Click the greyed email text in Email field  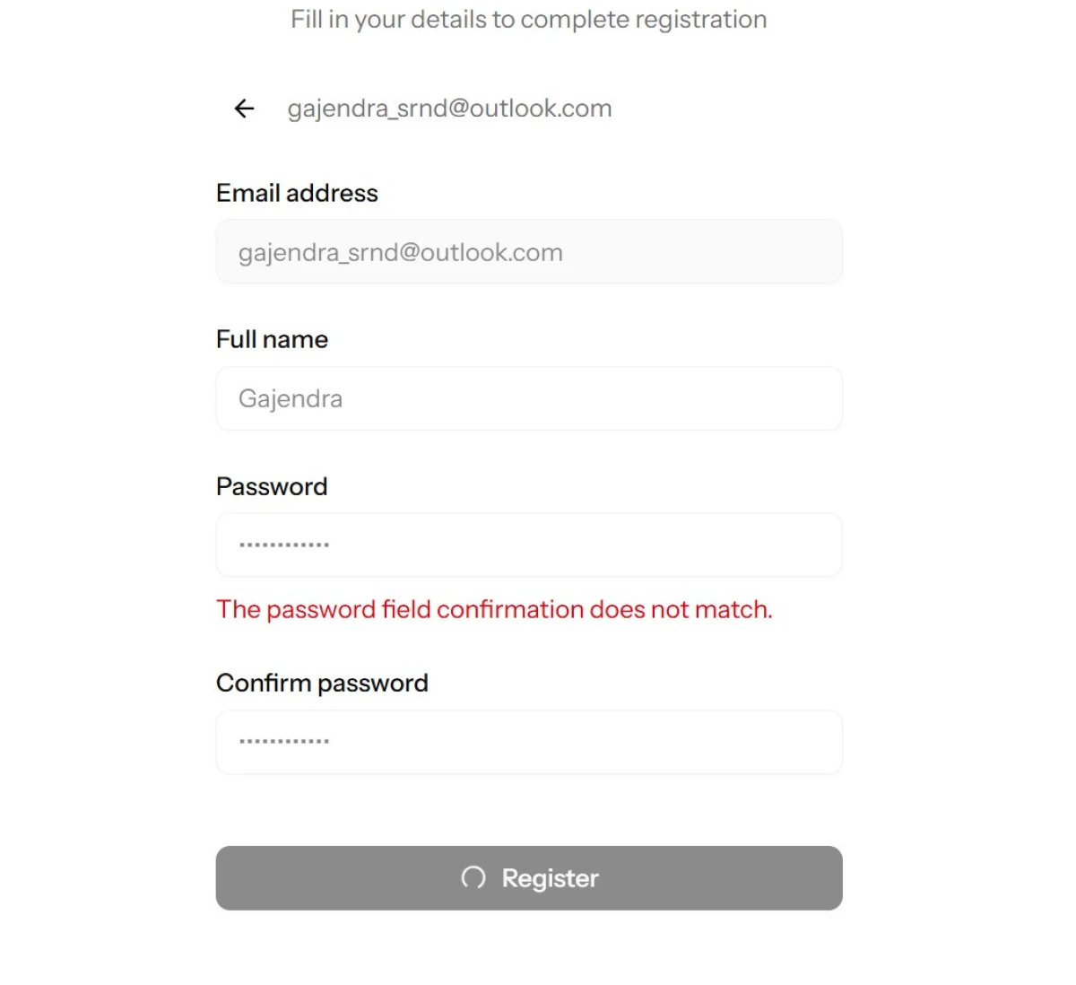[401, 252]
